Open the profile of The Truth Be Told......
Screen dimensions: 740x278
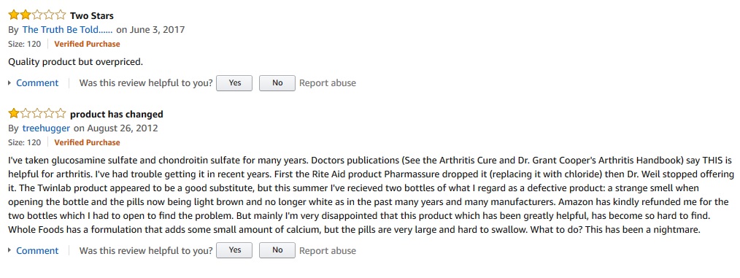67,30
